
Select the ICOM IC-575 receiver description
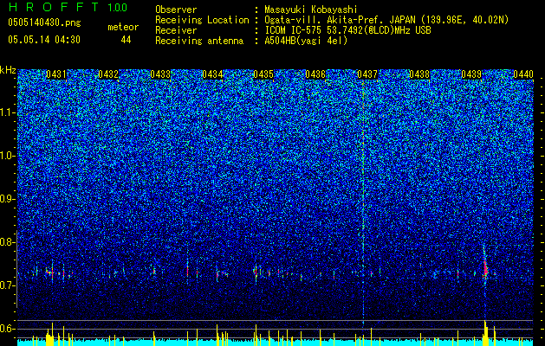(x=347, y=30)
